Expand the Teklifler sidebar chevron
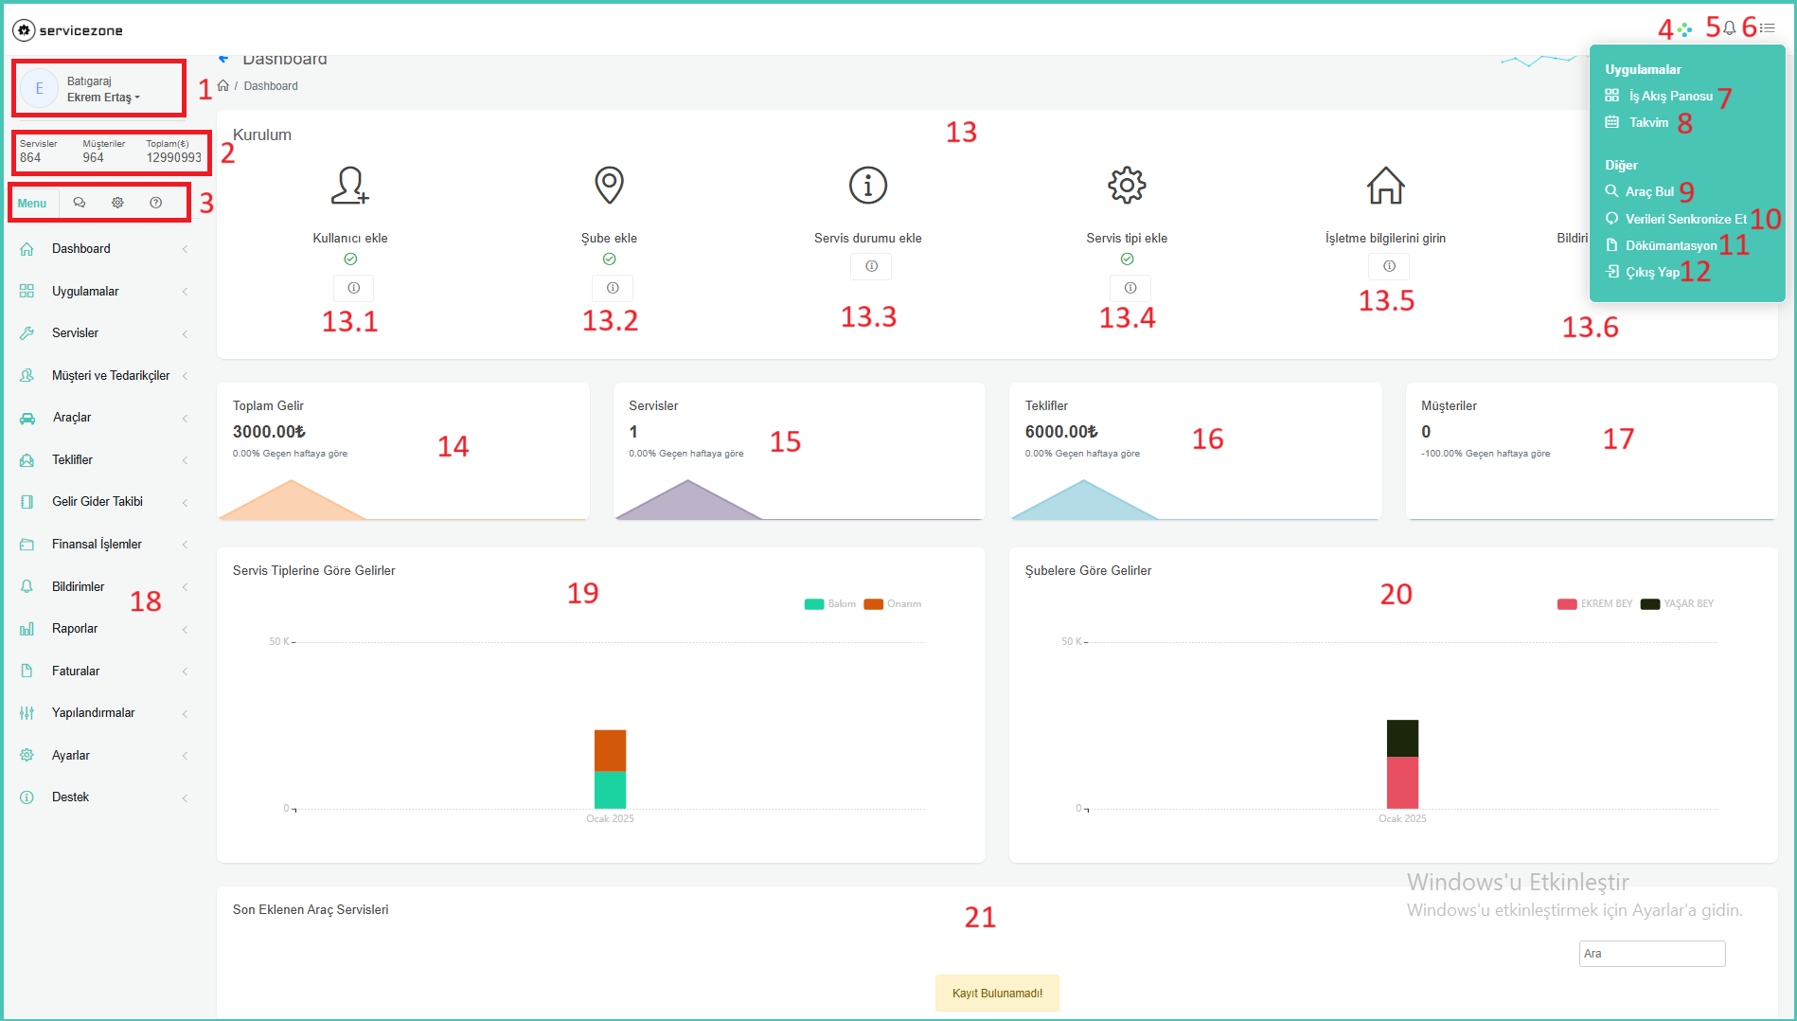Screen dimensions: 1797x1021 [185, 460]
